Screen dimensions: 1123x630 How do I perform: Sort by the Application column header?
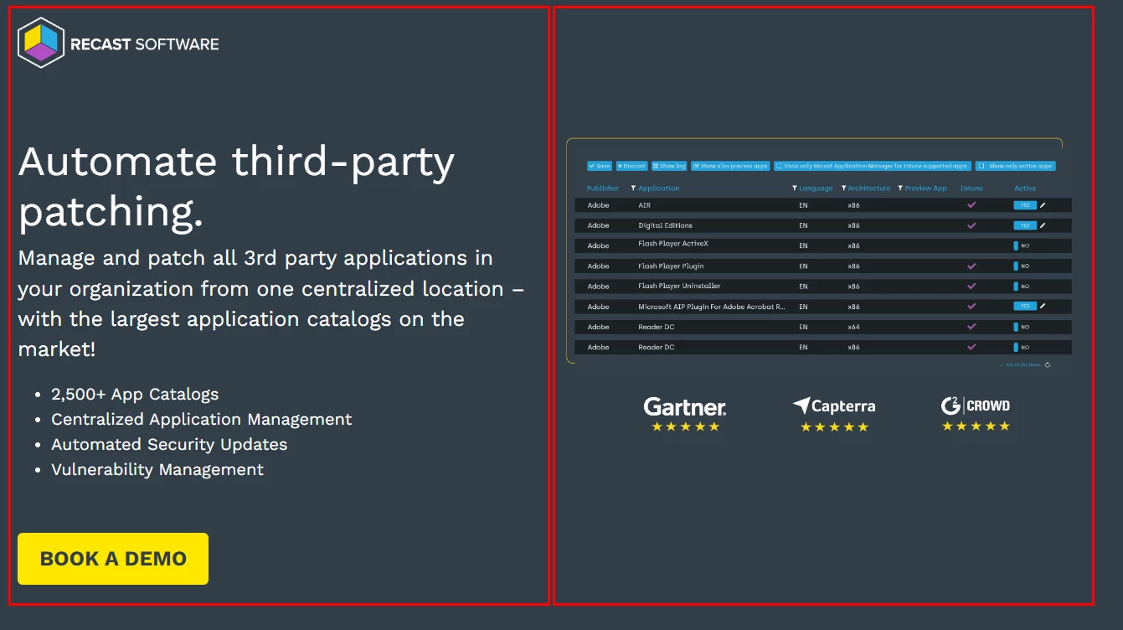pos(659,188)
